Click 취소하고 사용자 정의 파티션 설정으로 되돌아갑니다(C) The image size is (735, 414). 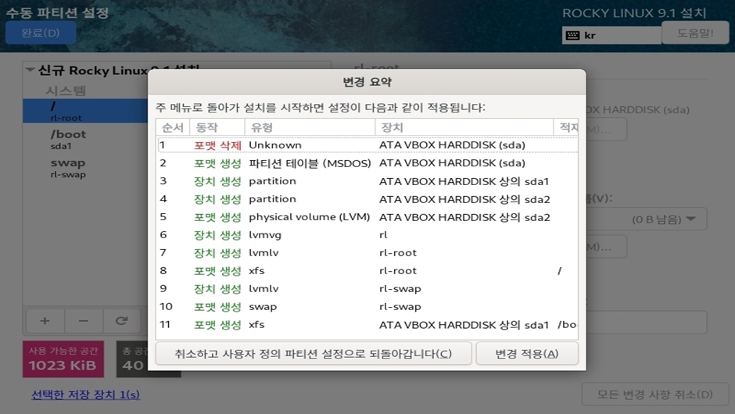313,354
